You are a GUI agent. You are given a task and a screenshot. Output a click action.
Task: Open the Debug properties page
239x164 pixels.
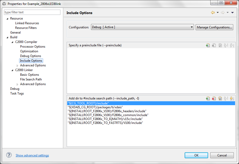click(x=15, y=89)
